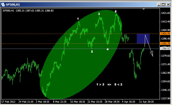Select the upper orange dashed horizontal line

(81, 34)
